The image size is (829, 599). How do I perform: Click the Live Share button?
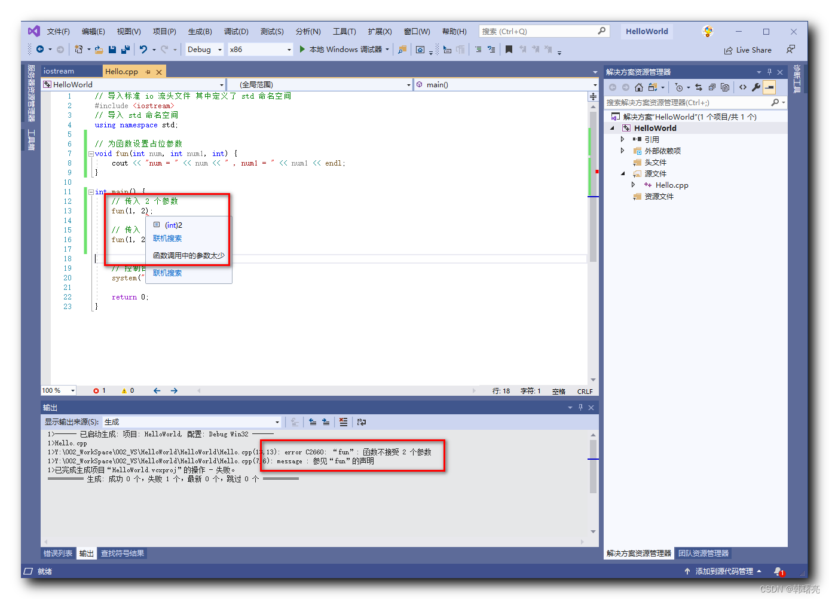pyautogui.click(x=748, y=50)
